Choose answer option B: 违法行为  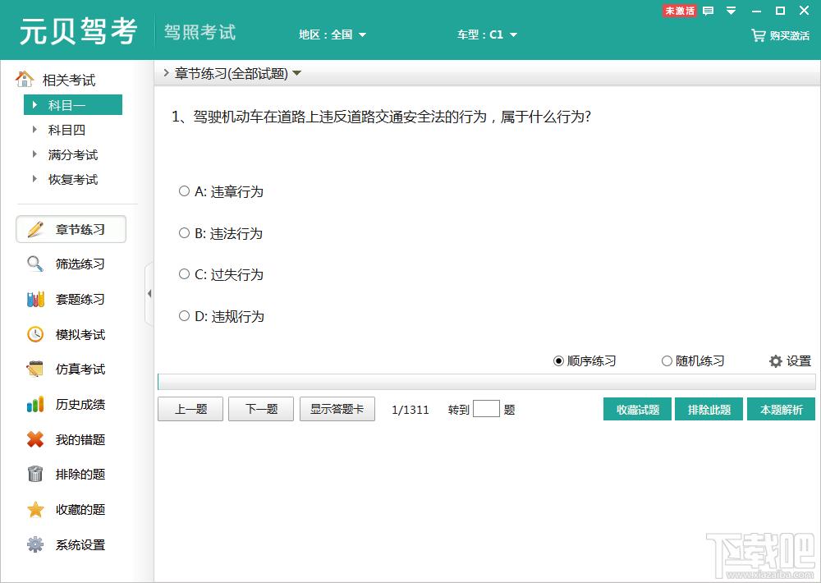pyautogui.click(x=184, y=233)
